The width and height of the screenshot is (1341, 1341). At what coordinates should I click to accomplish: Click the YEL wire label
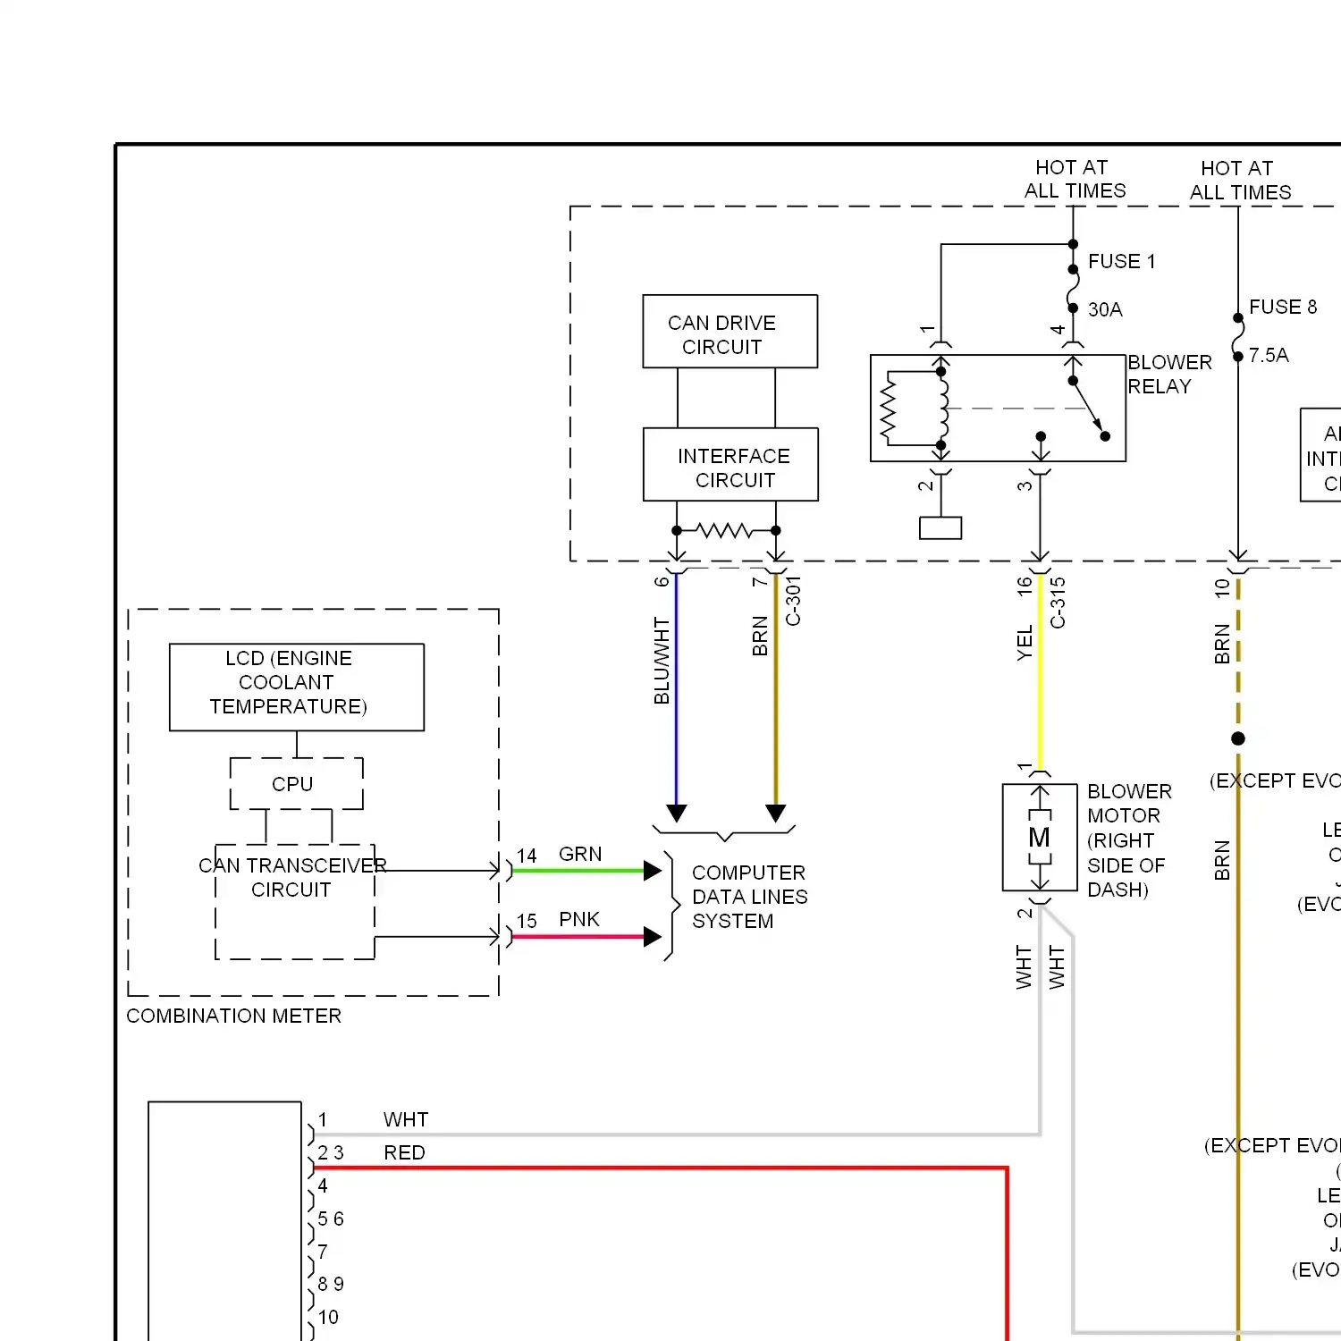[x=1025, y=644]
